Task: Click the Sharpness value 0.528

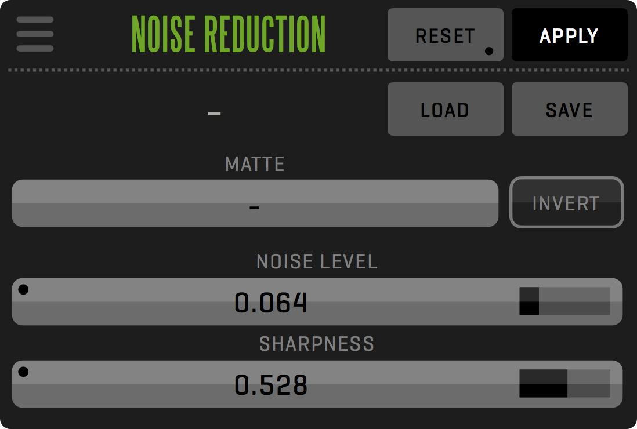Action: 271,385
